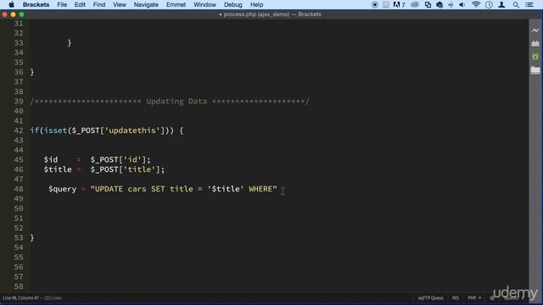Open the Extension Manager brick icon
Image resolution: width=543 pixels, height=305 pixels.
point(535,43)
